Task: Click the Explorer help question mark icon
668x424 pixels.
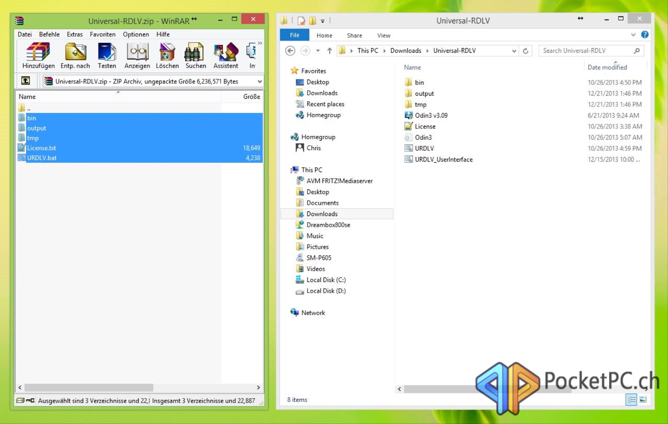Action: coord(645,35)
